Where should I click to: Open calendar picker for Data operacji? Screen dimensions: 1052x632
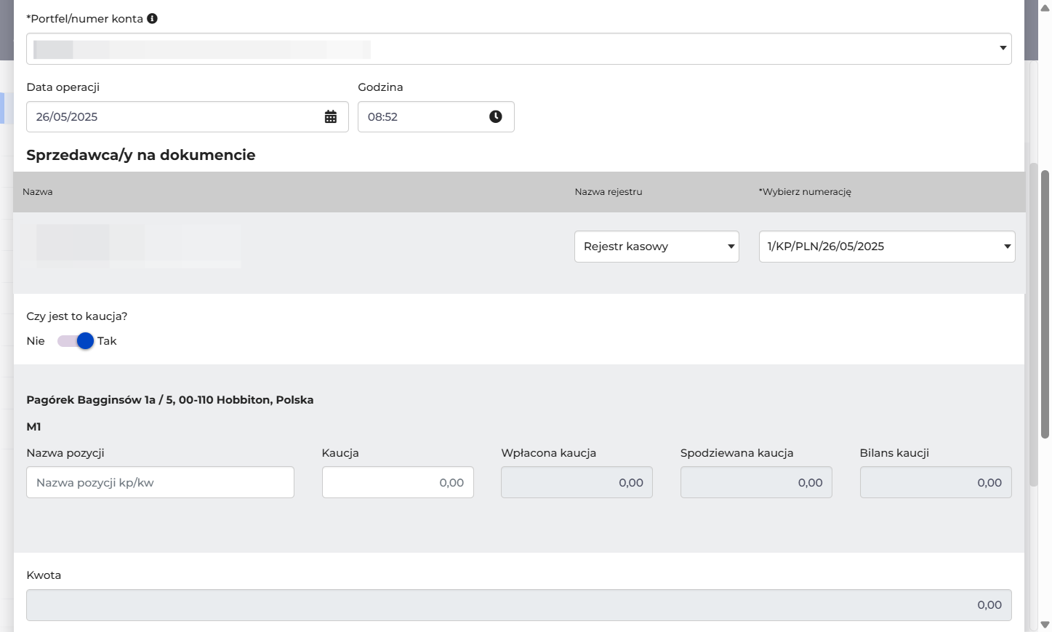(x=331, y=117)
